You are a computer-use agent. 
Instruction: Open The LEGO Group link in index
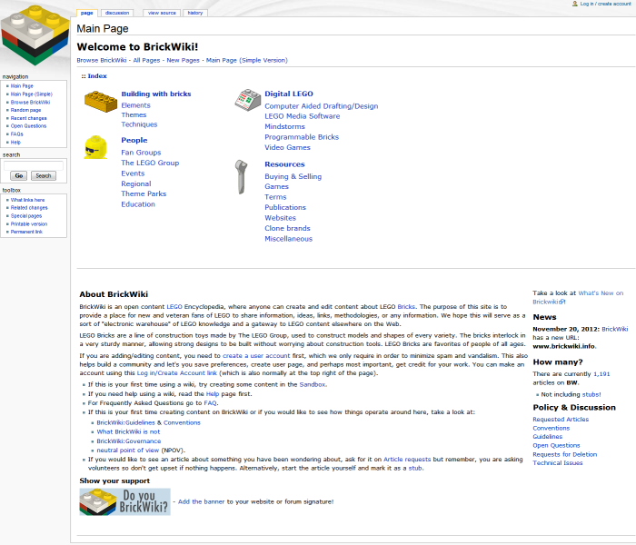click(x=150, y=163)
